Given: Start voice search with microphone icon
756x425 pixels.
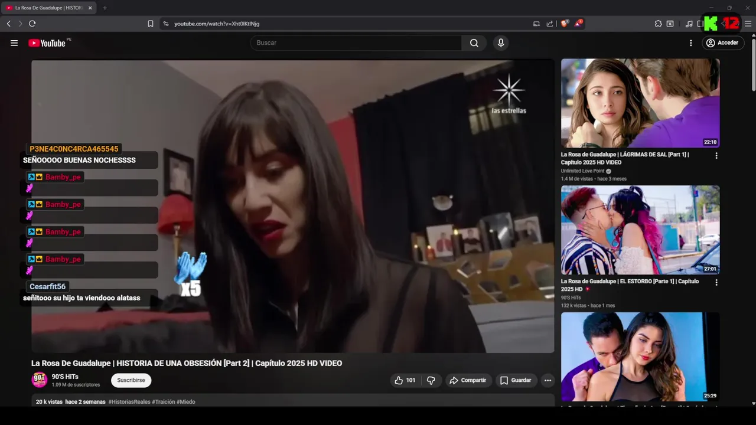Looking at the screenshot, I should tap(501, 43).
